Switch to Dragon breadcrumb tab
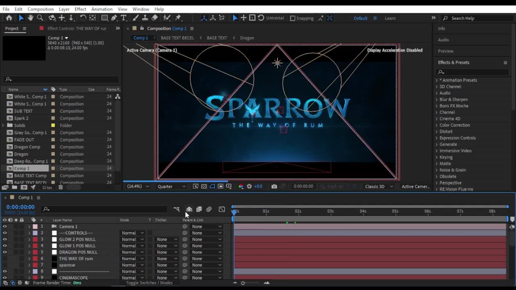 (247, 38)
